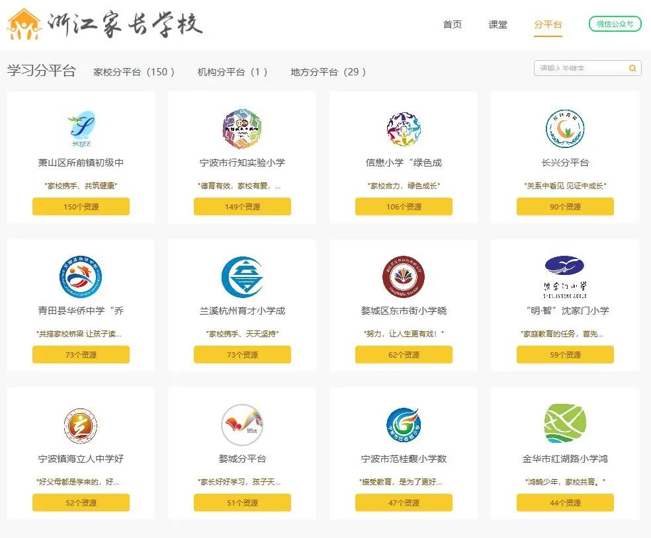The height and width of the screenshot is (538, 651).
Task: Switch to 首页 in top navigation
Action: 453,24
